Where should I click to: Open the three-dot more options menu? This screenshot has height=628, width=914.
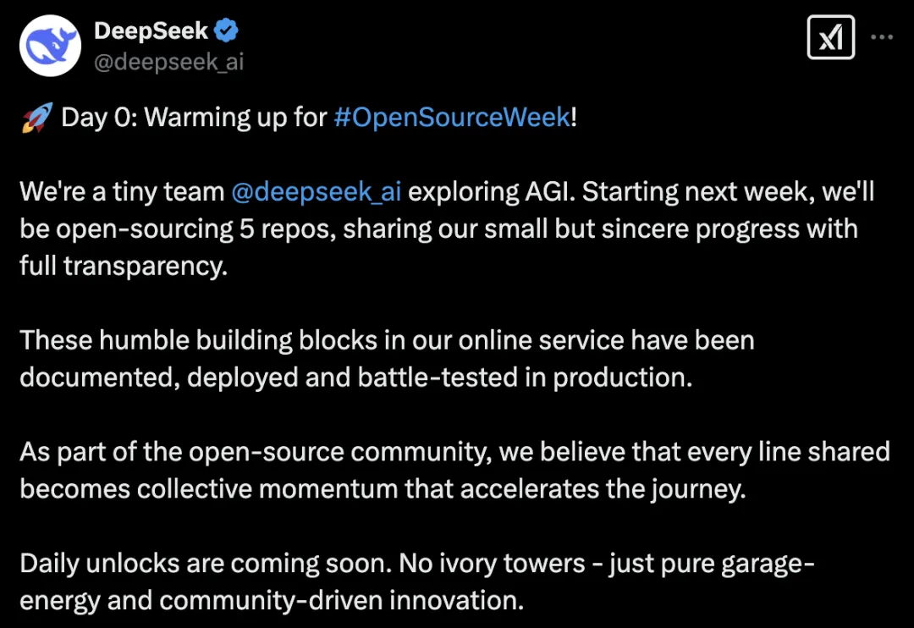881,37
